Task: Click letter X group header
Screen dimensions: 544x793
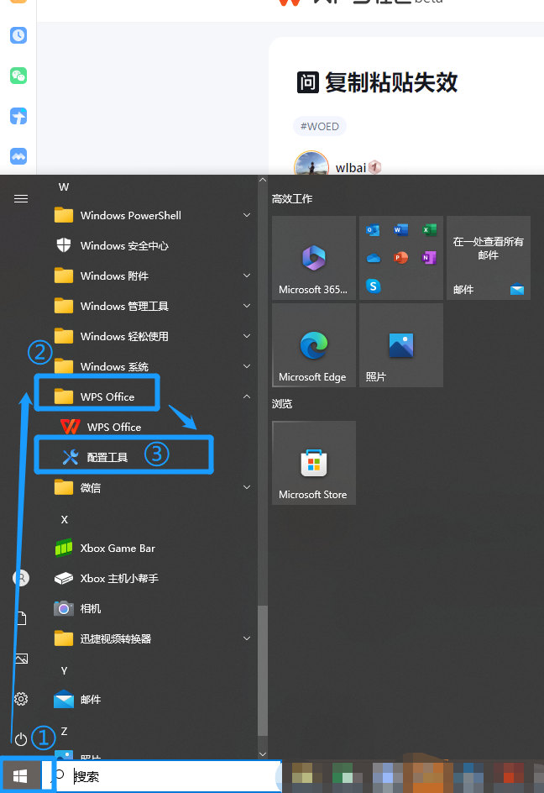Action: coord(64,519)
